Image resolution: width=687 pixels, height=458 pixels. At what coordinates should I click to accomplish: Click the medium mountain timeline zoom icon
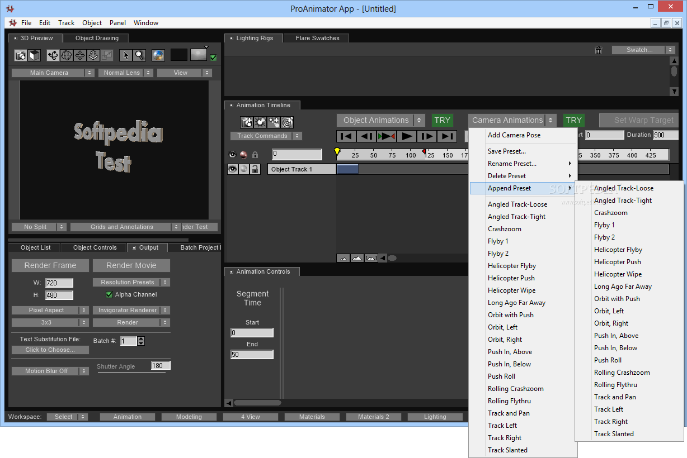pos(357,258)
